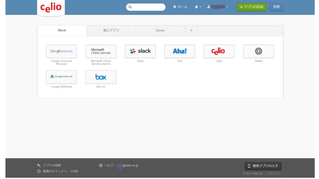
Task: Open the Slack app tile
Action: pyautogui.click(x=140, y=52)
